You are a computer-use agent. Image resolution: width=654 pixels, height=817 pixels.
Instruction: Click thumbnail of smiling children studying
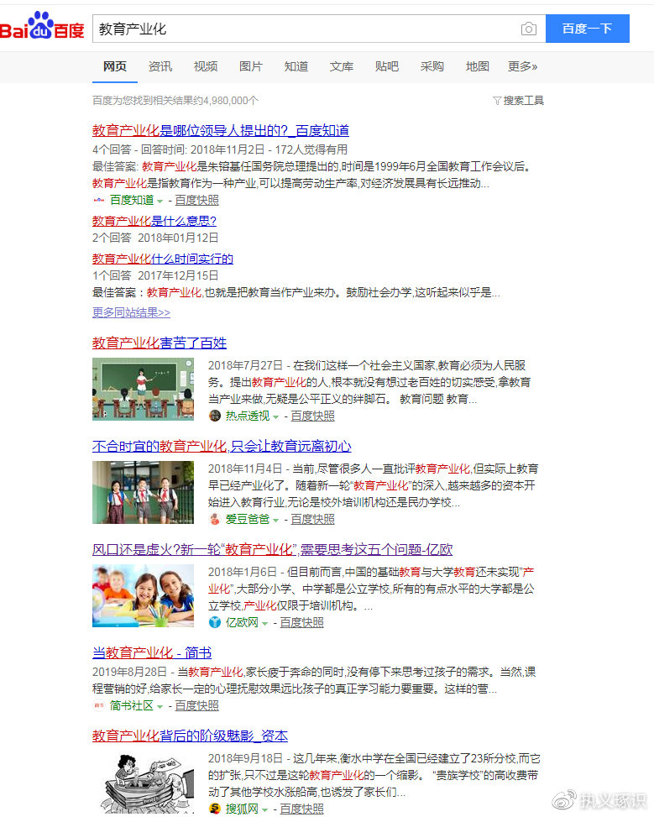pyautogui.click(x=144, y=595)
